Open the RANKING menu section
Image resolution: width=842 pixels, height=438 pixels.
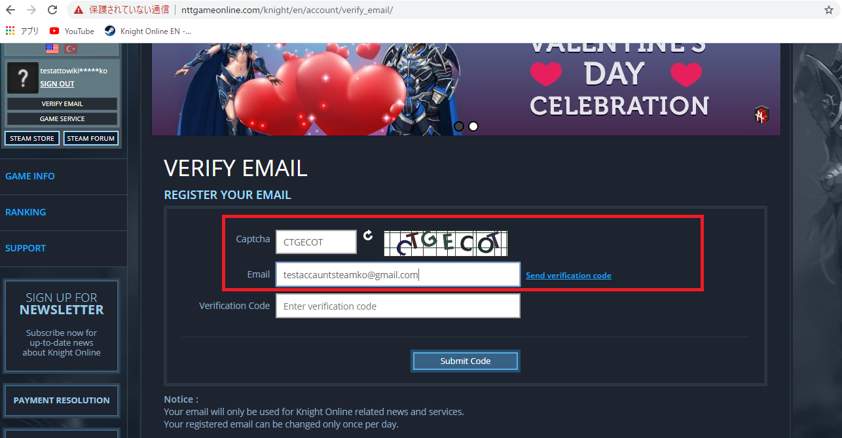26,212
